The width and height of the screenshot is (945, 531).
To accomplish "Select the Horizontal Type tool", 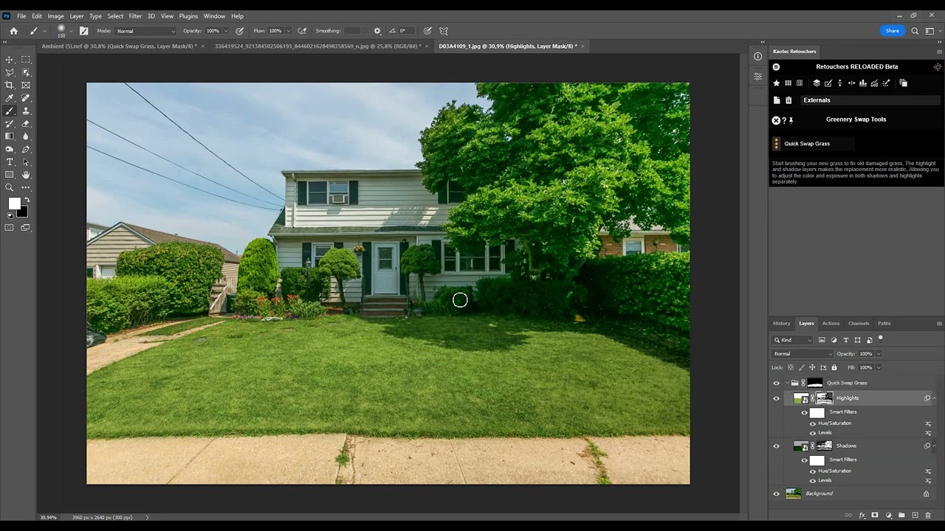I will click(x=10, y=162).
